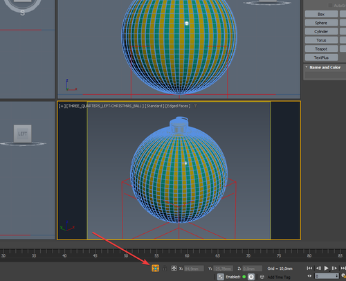Click the Add Time Tag label
Screen dimensions: 346x281
click(x=279, y=277)
